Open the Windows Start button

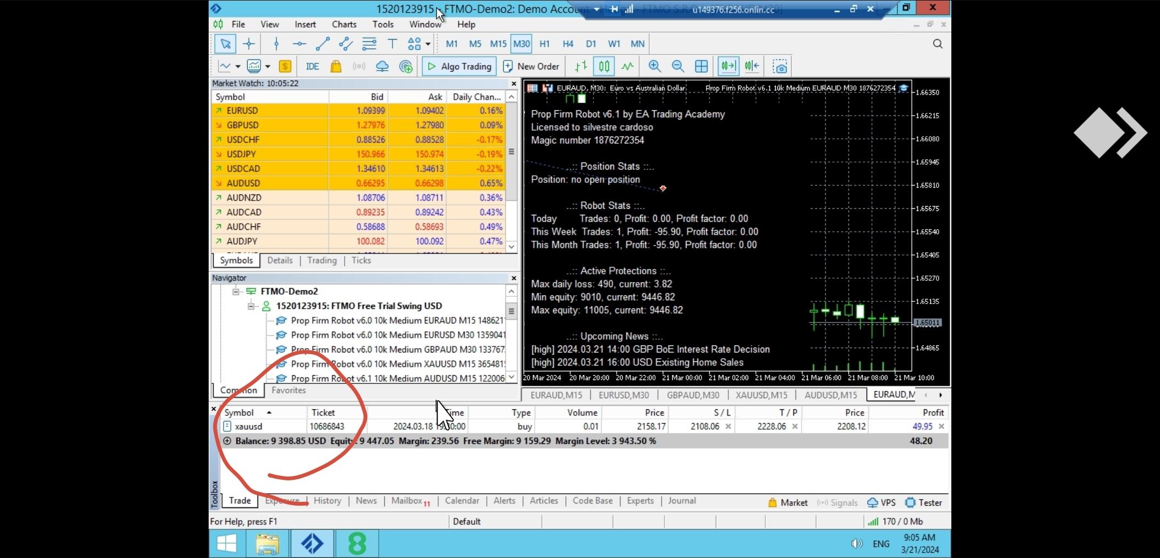(x=227, y=544)
